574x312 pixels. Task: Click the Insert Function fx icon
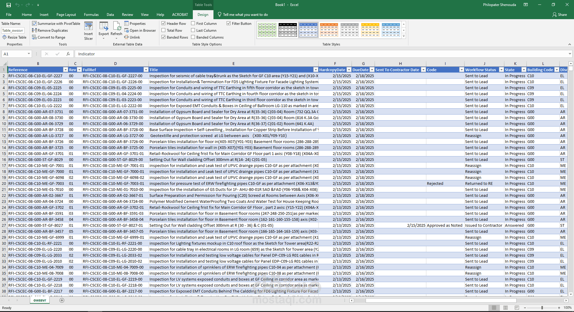point(68,54)
